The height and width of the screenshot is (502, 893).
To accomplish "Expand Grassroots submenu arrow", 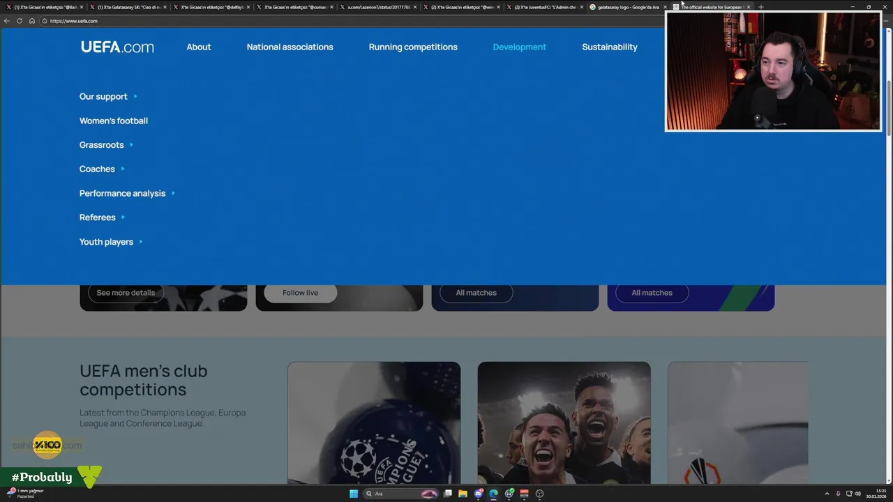I will tap(131, 145).
